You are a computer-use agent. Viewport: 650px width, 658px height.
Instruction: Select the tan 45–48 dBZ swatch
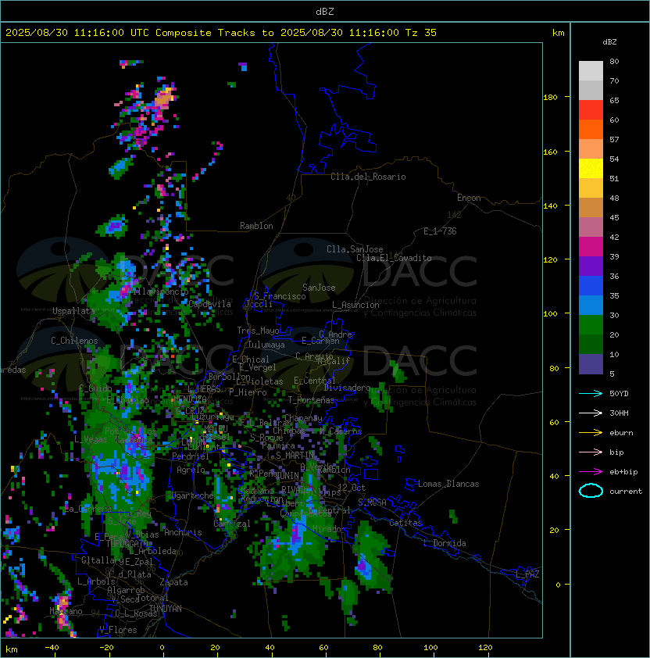click(591, 207)
